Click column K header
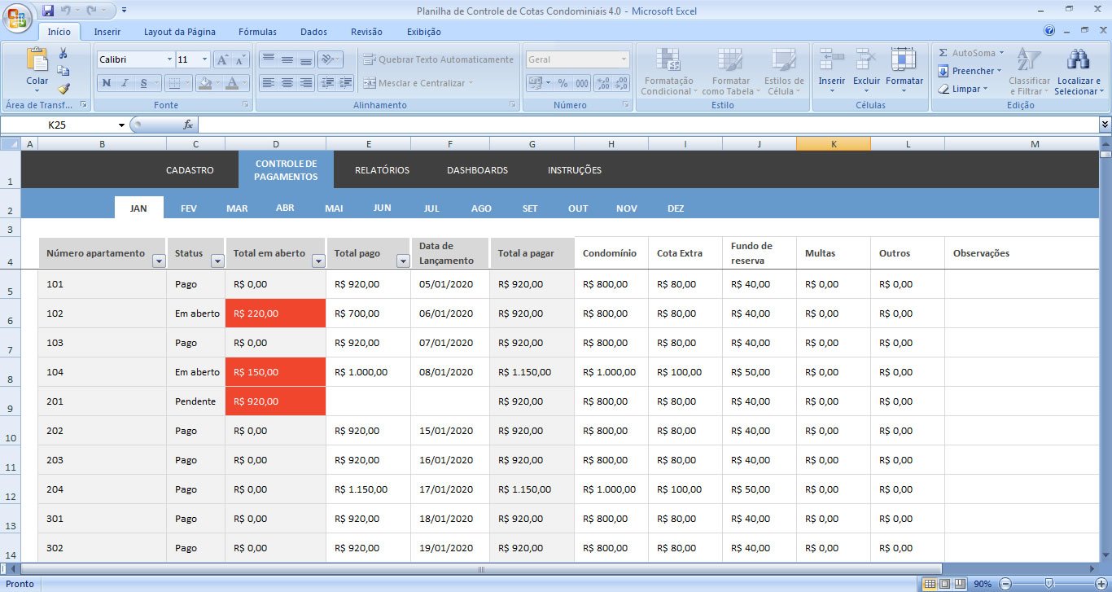The image size is (1112, 592). click(x=834, y=144)
